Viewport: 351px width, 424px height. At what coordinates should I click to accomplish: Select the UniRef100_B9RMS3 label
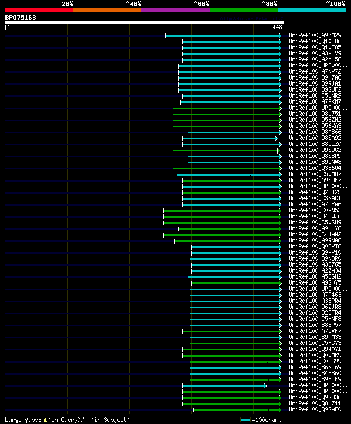tap(315, 337)
